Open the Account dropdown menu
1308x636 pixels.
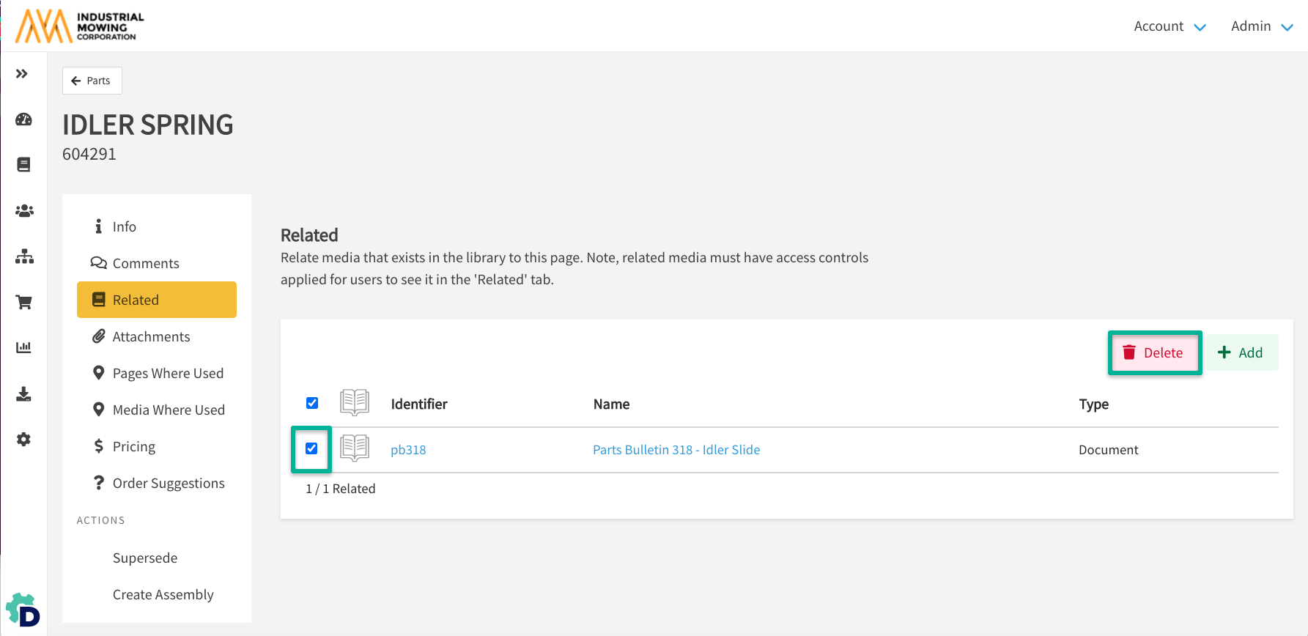[1170, 26]
